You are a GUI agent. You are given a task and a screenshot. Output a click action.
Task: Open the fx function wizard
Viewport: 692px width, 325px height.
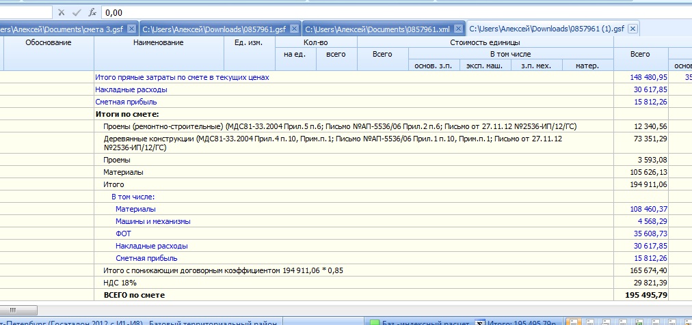click(92, 13)
